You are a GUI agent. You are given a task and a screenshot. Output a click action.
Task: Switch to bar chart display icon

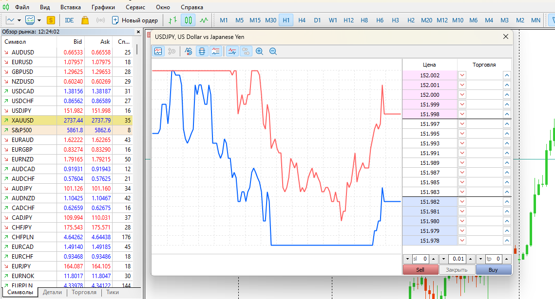(172, 20)
